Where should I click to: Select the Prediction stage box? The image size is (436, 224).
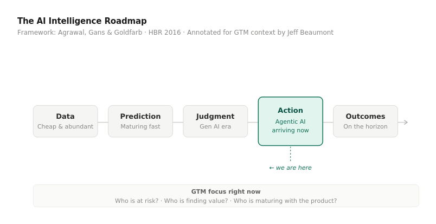140,121
